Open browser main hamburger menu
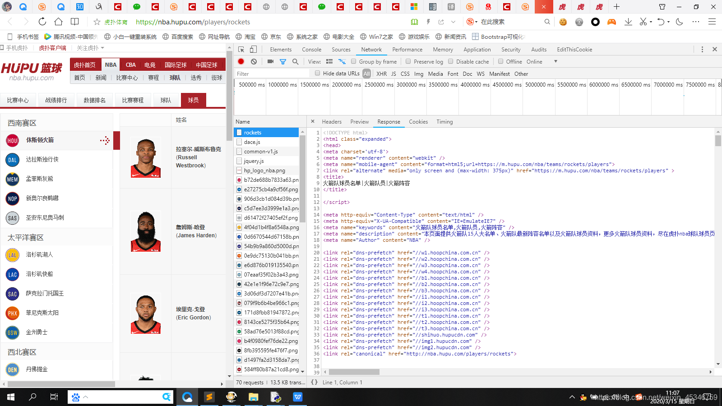This screenshot has width=722, height=406. point(712,22)
